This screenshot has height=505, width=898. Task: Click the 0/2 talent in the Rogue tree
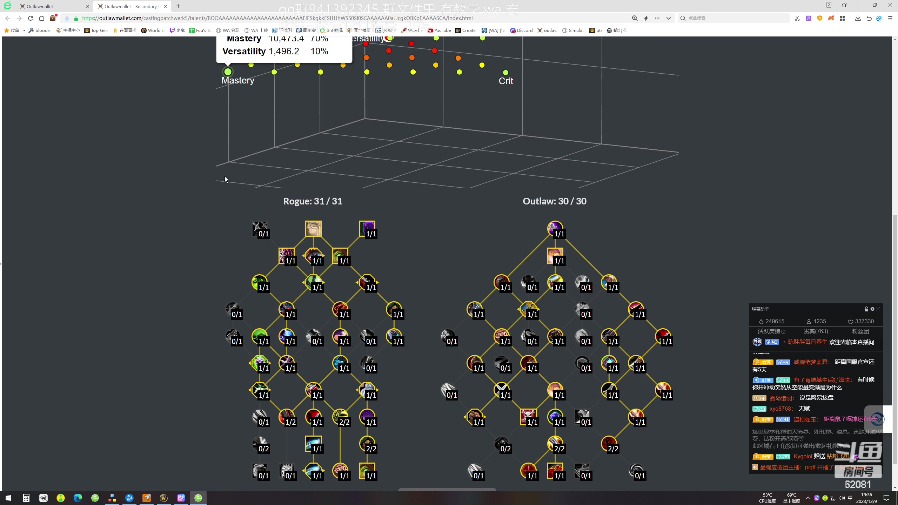[x=260, y=444]
